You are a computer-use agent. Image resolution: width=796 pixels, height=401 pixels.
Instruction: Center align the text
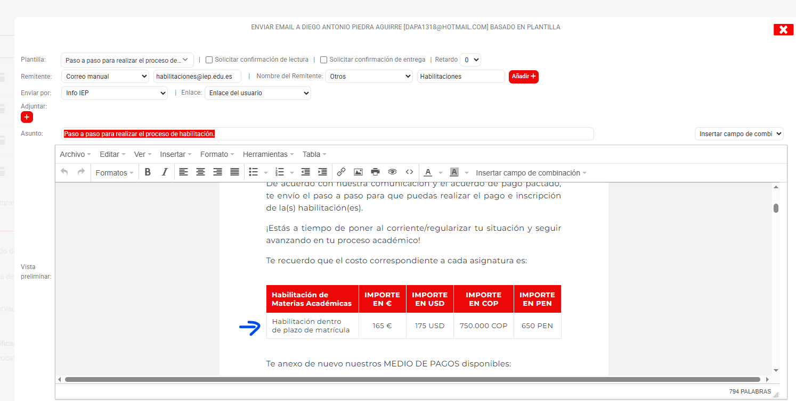coord(200,172)
